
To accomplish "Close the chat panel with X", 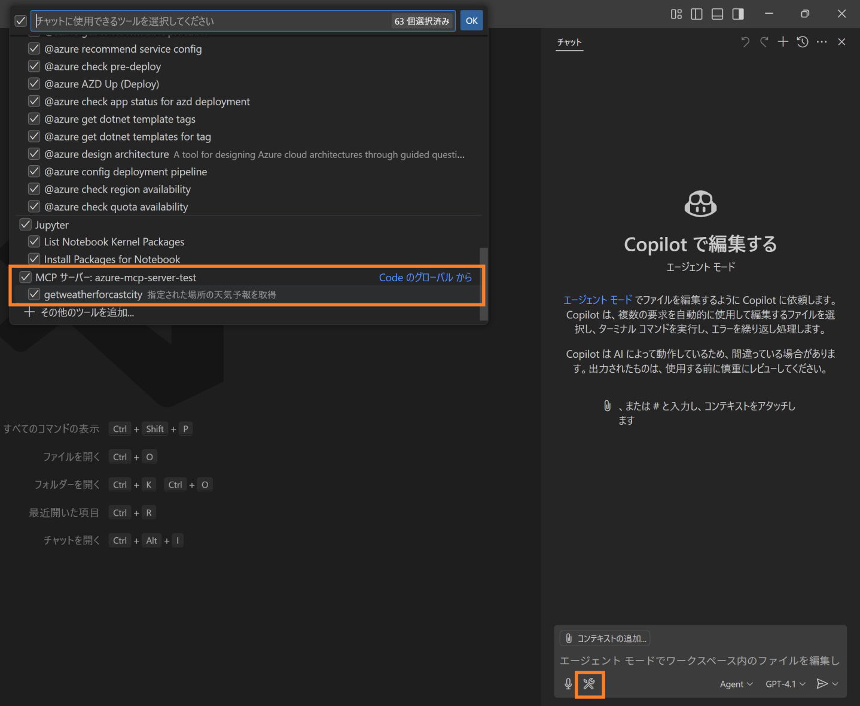I will 841,42.
